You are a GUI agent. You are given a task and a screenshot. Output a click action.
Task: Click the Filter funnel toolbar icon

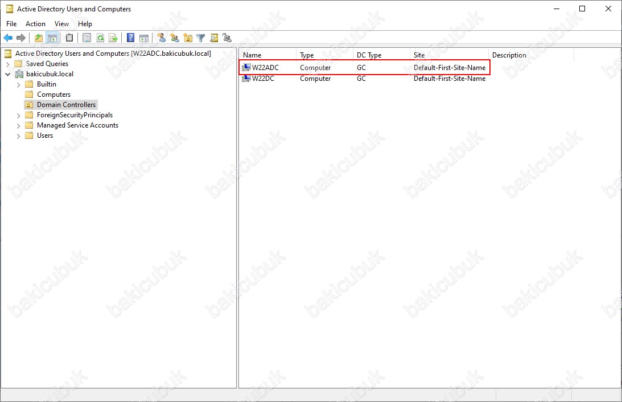point(201,38)
